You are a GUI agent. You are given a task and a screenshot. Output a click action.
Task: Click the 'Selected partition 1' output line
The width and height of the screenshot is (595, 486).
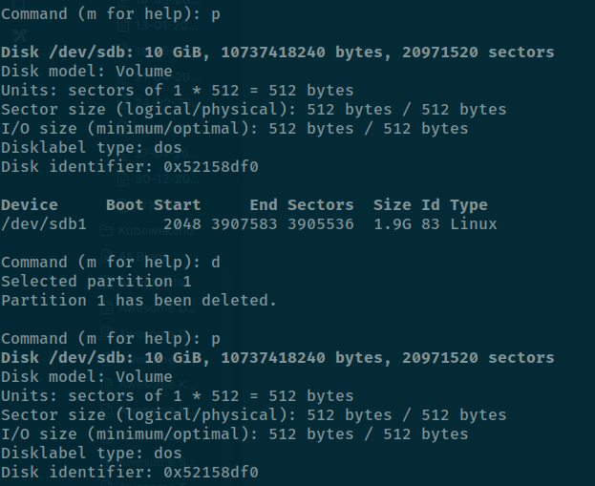[96, 282]
